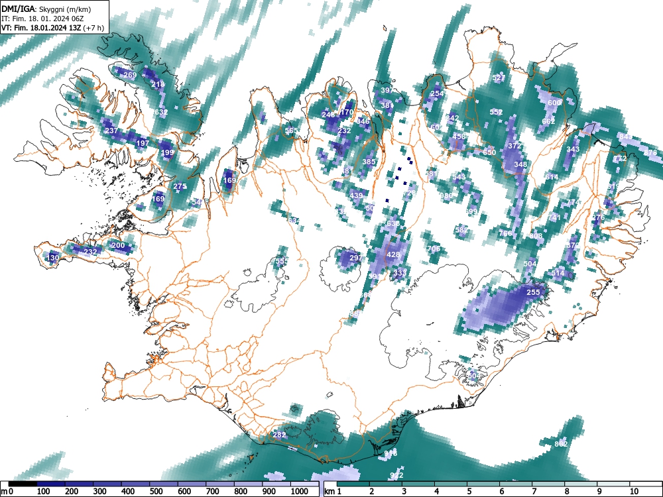The image size is (663, 497).
Task: Click the 900–1000 m pale lavender legend swatch
Action: click(x=277, y=484)
